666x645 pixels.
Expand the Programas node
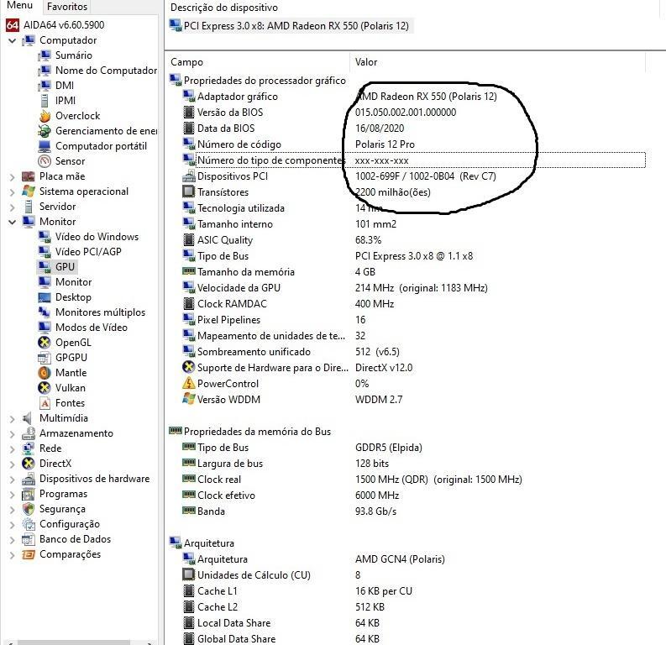pyautogui.click(x=13, y=495)
